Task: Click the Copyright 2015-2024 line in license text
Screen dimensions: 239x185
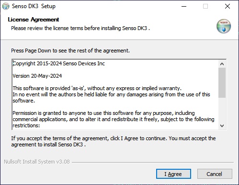Action: click(x=59, y=63)
